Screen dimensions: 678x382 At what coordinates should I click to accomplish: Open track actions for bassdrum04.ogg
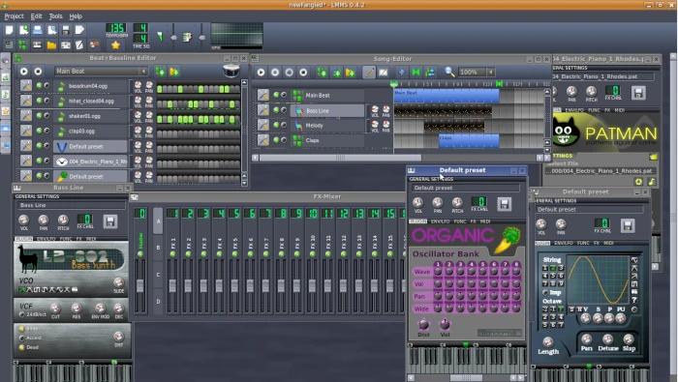26,85
